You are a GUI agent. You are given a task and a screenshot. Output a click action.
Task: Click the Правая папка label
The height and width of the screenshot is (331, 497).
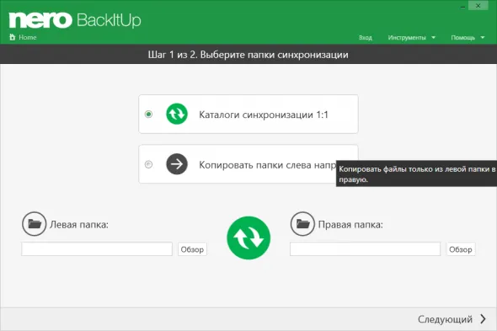pyautogui.click(x=350, y=225)
